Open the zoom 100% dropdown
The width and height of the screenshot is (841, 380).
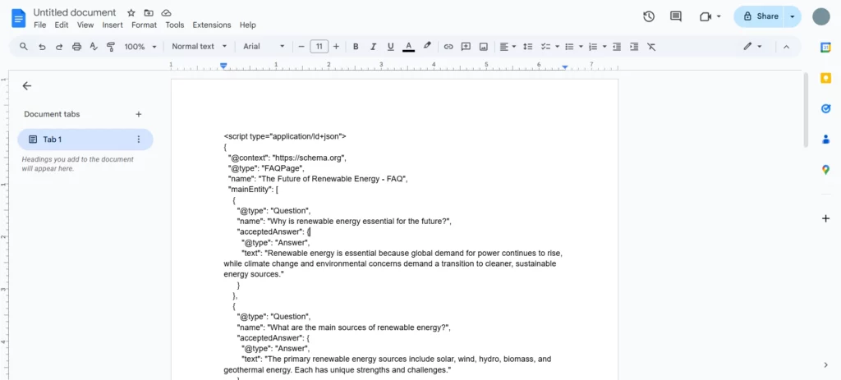(140, 47)
